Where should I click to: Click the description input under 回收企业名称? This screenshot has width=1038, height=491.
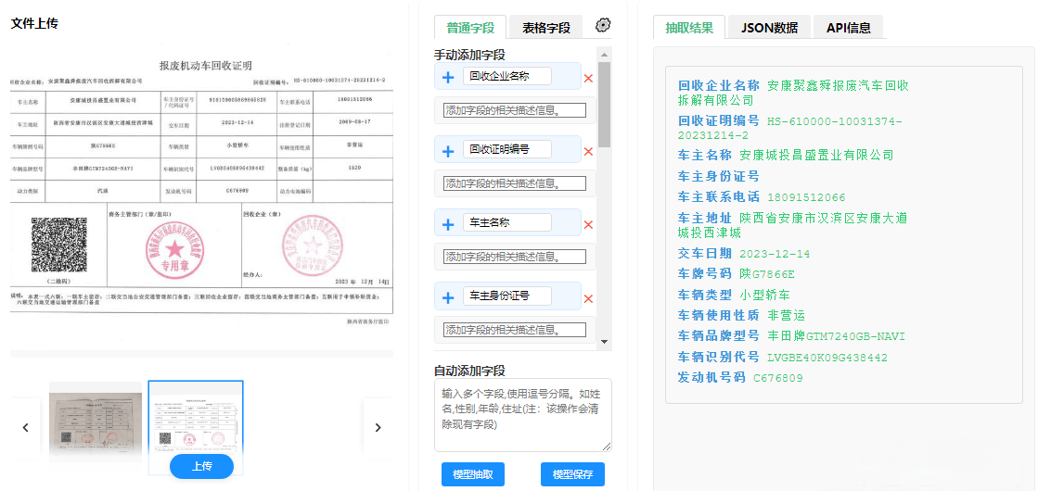515,110
